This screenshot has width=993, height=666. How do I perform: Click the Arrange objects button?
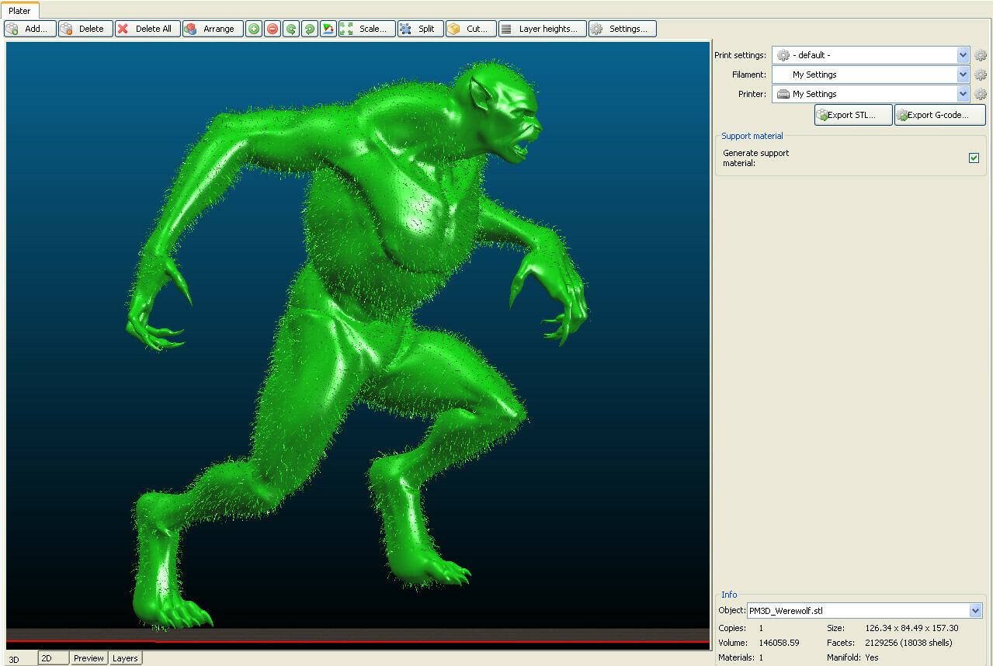(212, 29)
